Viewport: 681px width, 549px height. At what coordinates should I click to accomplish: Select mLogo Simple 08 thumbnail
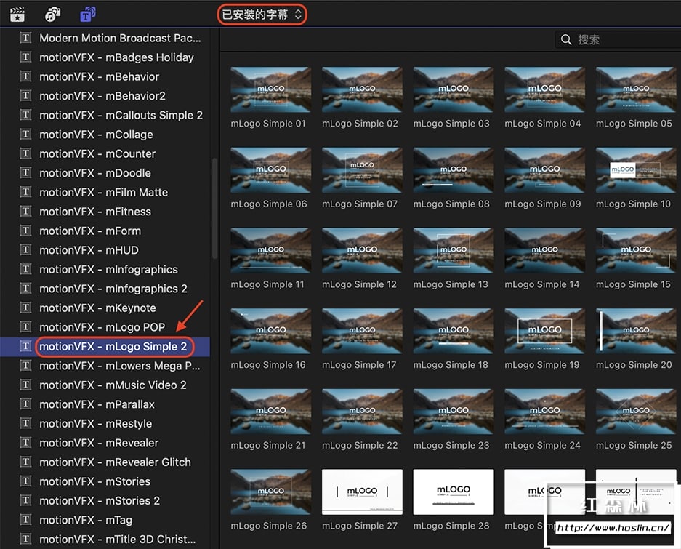[x=453, y=170]
